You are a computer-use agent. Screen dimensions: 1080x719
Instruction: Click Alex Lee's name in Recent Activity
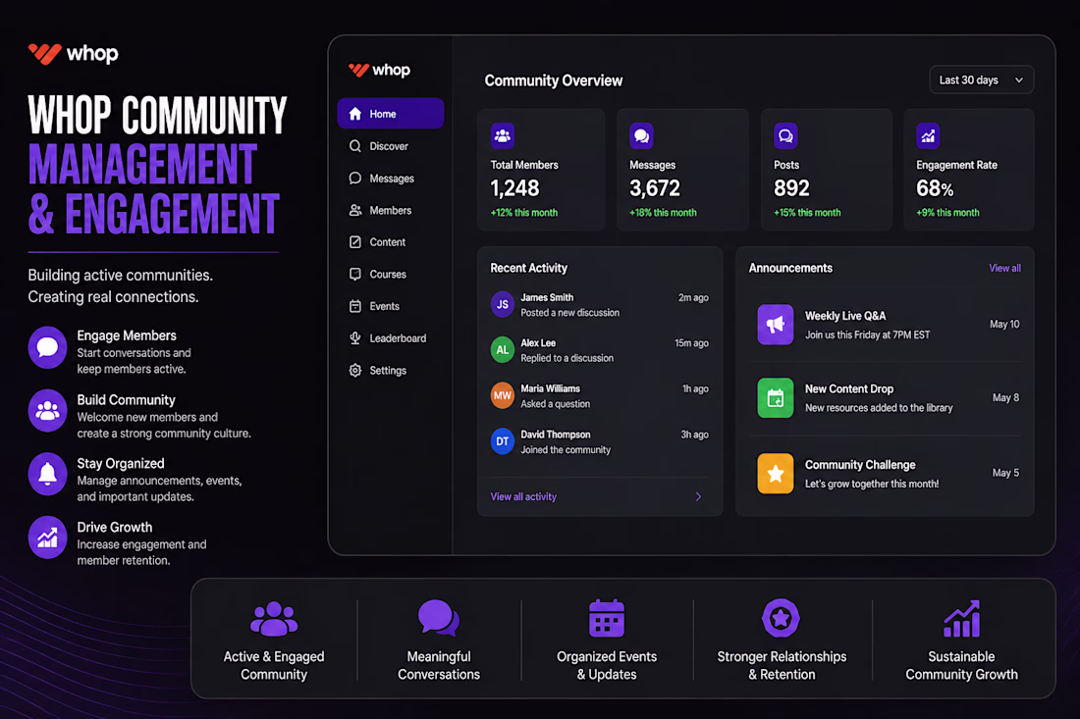pyautogui.click(x=538, y=342)
